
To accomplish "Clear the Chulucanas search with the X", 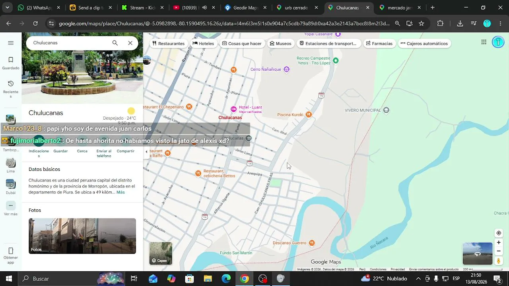I will [x=130, y=43].
